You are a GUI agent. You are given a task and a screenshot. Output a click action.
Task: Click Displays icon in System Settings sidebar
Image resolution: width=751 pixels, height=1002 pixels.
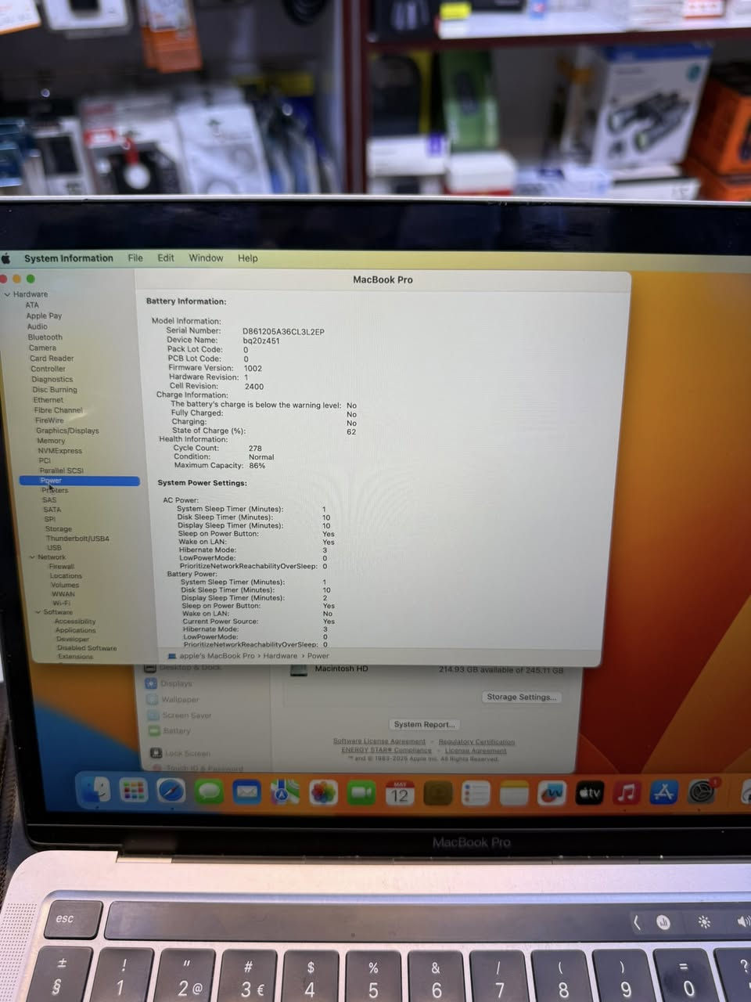pyautogui.click(x=151, y=683)
